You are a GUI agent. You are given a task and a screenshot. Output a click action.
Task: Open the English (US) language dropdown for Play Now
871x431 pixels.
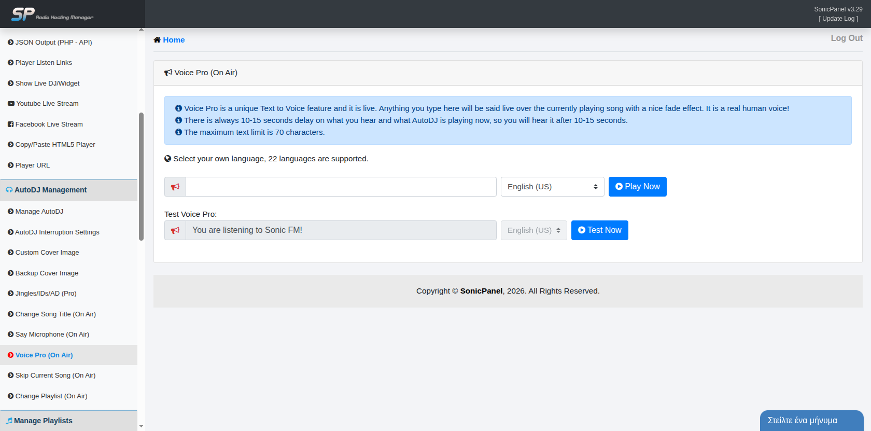coord(552,187)
